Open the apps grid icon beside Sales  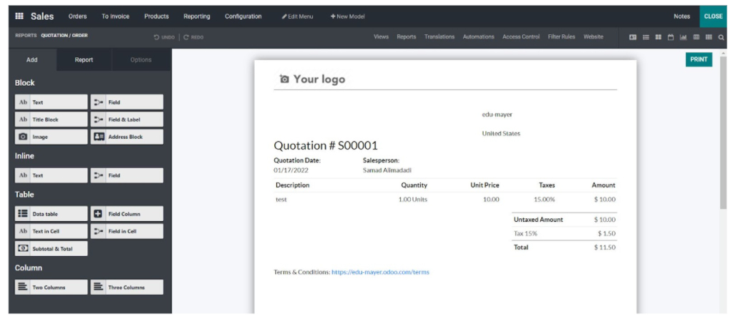click(19, 16)
